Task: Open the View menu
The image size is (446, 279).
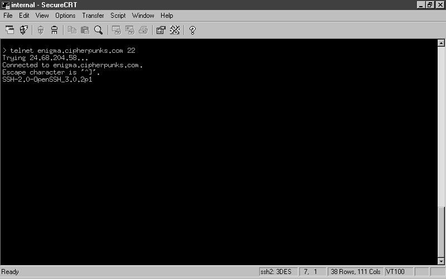Action: (x=42, y=16)
